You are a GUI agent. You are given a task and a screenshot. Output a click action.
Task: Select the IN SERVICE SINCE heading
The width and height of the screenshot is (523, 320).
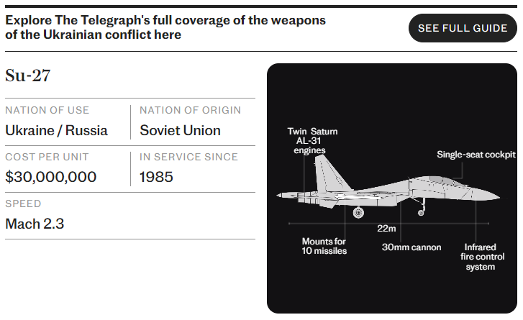coord(188,157)
